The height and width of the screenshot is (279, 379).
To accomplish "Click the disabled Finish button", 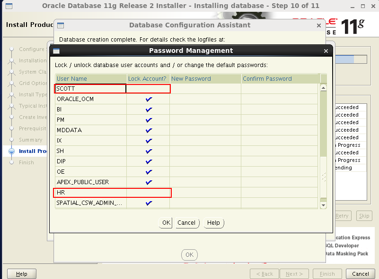I will coord(327,274).
